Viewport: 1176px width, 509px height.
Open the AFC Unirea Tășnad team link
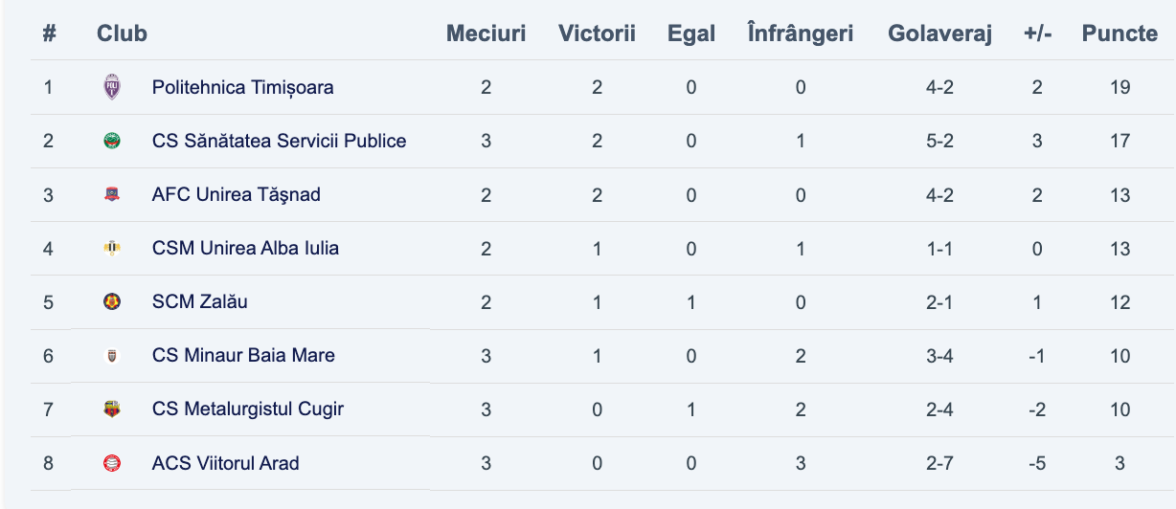coord(236,194)
